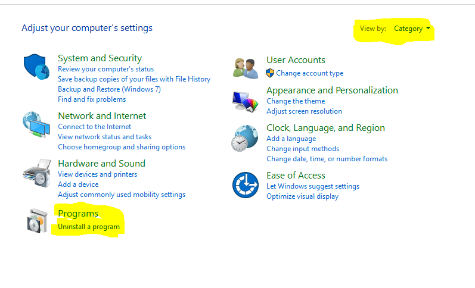
Task: Choose Change input methods
Action: pos(303,149)
